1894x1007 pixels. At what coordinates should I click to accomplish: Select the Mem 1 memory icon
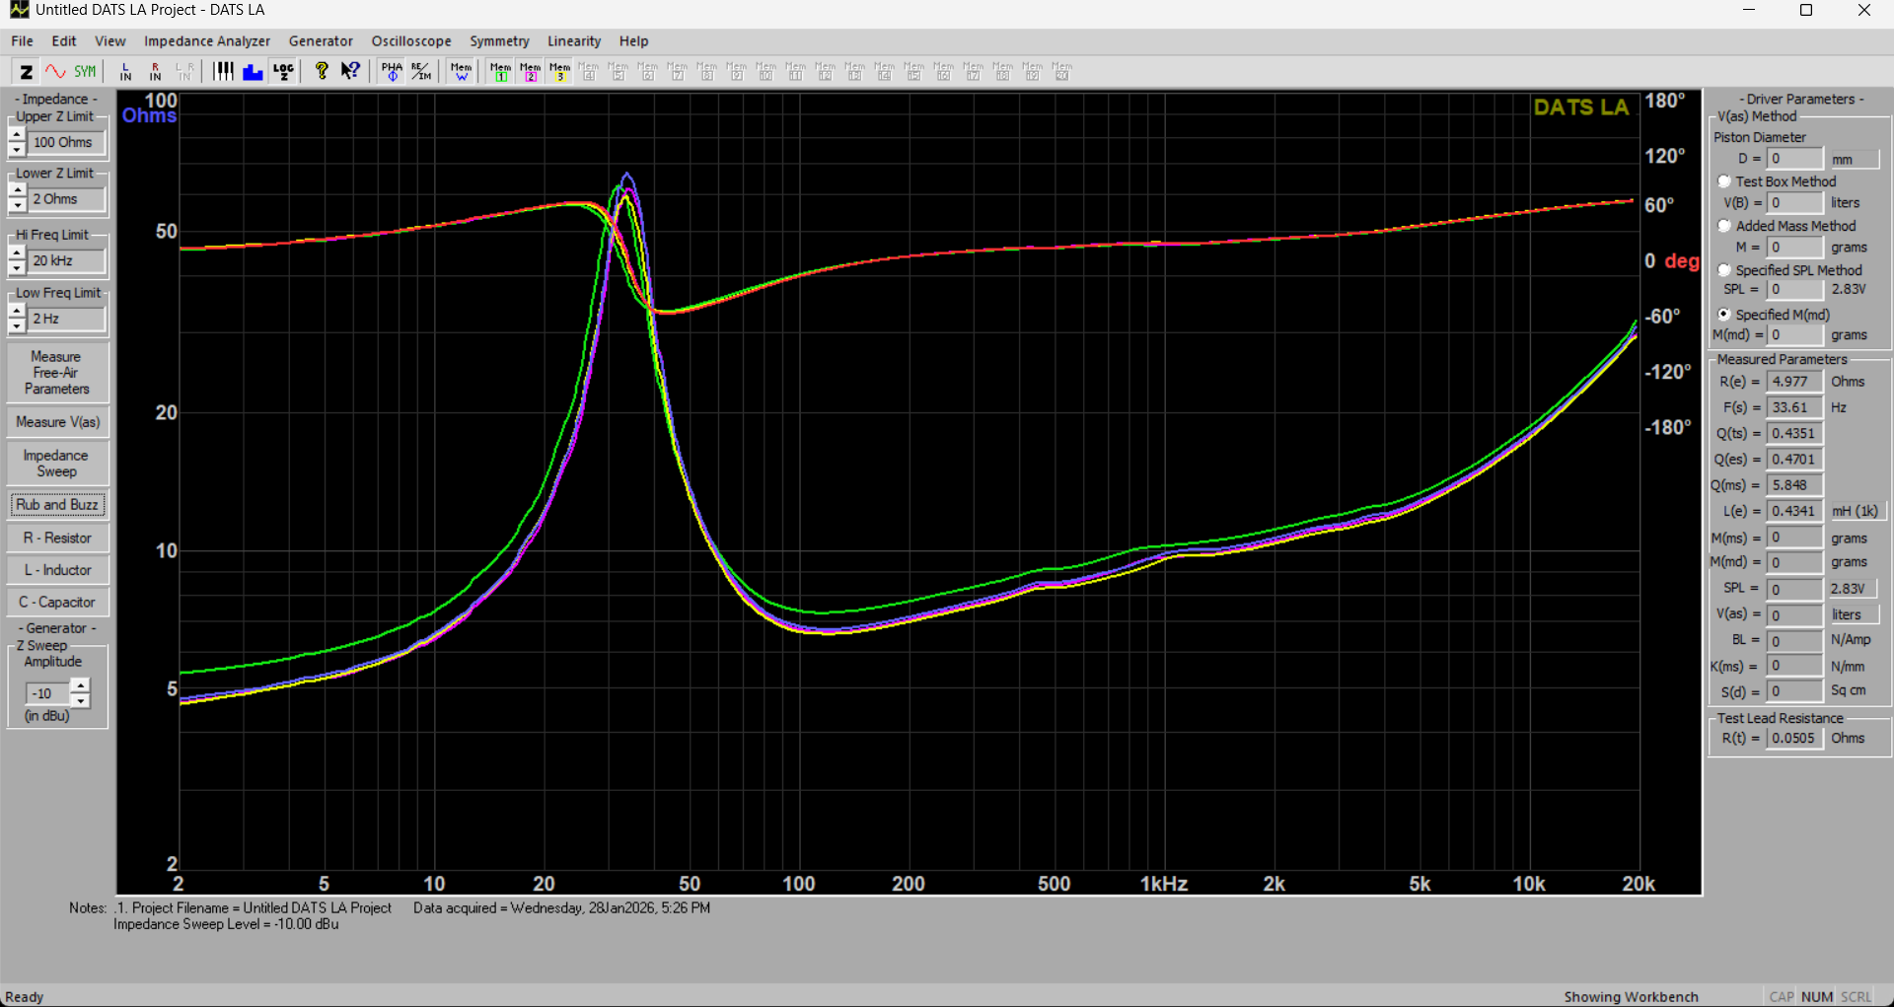coord(500,71)
